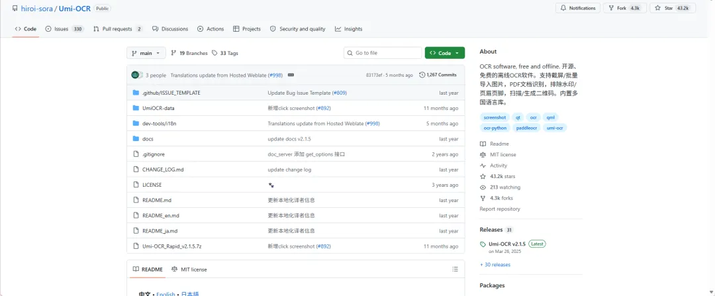Image resolution: width=715 pixels, height=296 pixels.
Task: Open the Readme link in About
Action: coord(495,144)
